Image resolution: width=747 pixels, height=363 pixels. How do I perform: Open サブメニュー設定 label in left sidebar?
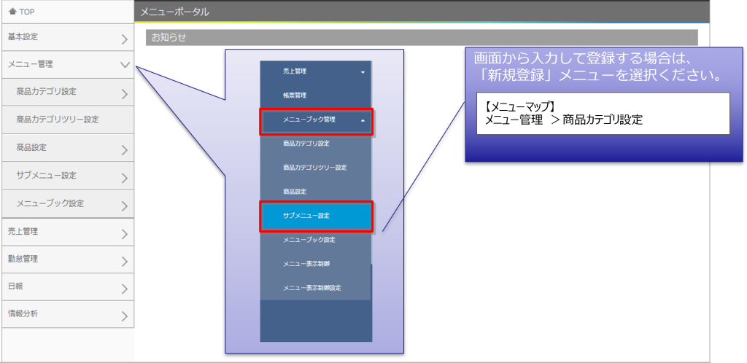[46, 176]
